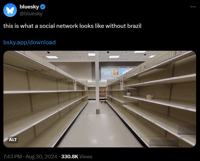Image resolution: width=200 pixels, height=161 pixels.
Task: Follow the bsky.app/download link
Action: 29,42
